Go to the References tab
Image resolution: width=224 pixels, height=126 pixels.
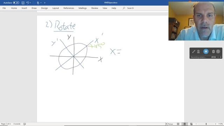pyautogui.click(x=69, y=8)
